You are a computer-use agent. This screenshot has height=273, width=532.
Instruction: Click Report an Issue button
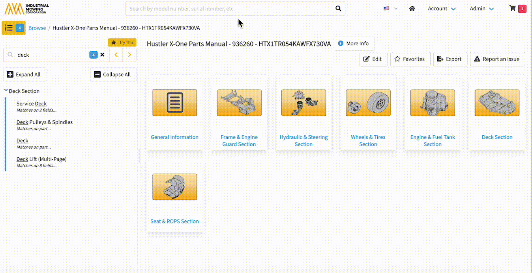[497, 59]
